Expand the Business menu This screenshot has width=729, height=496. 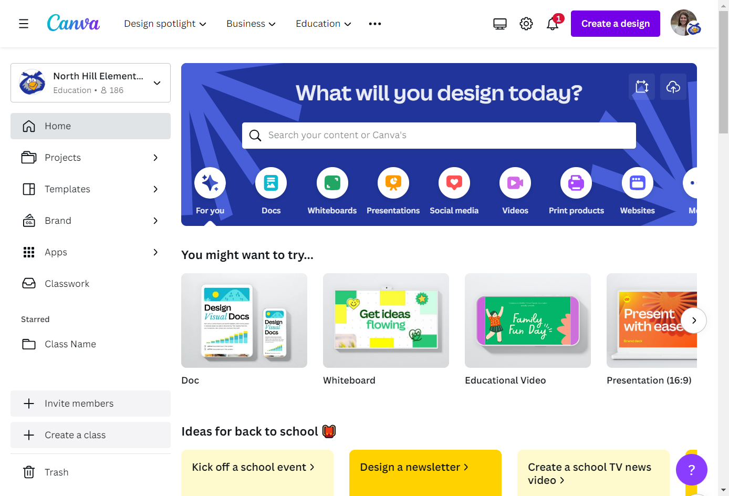pos(251,24)
